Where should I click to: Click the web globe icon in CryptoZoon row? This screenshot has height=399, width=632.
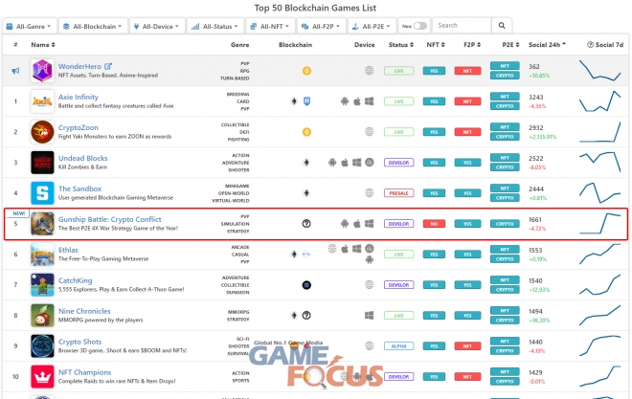pos(370,132)
